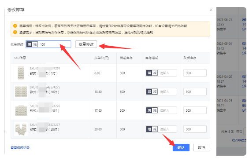249x161 pixels.
Task: Click the 库存增减 column header
Action: 152,58
